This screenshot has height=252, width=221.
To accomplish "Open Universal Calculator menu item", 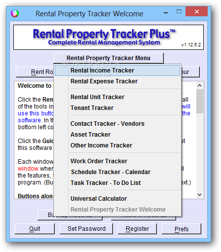I will coord(117,199).
